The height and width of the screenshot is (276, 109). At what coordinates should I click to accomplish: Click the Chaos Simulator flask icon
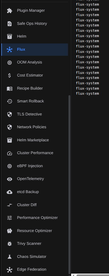pos(10,257)
